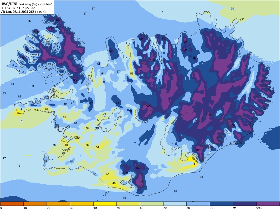Click the legend tick label '50'
The height and width of the screenshot is (210, 280).
(x=118, y=208)
